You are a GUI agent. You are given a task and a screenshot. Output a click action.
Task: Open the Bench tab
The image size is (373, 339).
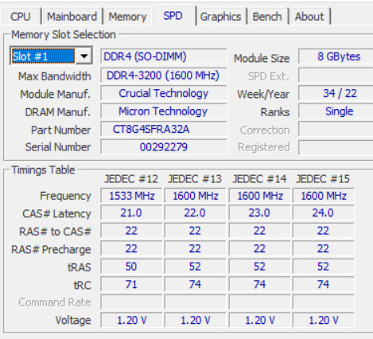coord(267,17)
